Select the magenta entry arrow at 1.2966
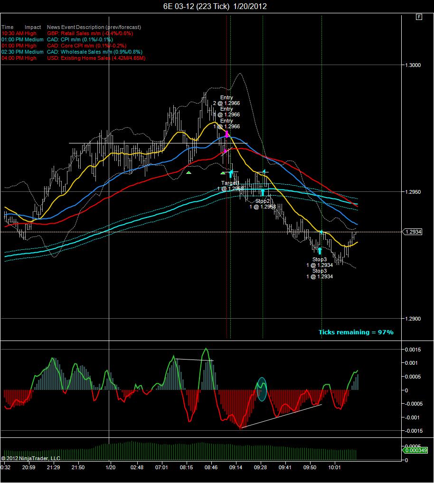Screen dimensions: 434x483 (x=227, y=134)
